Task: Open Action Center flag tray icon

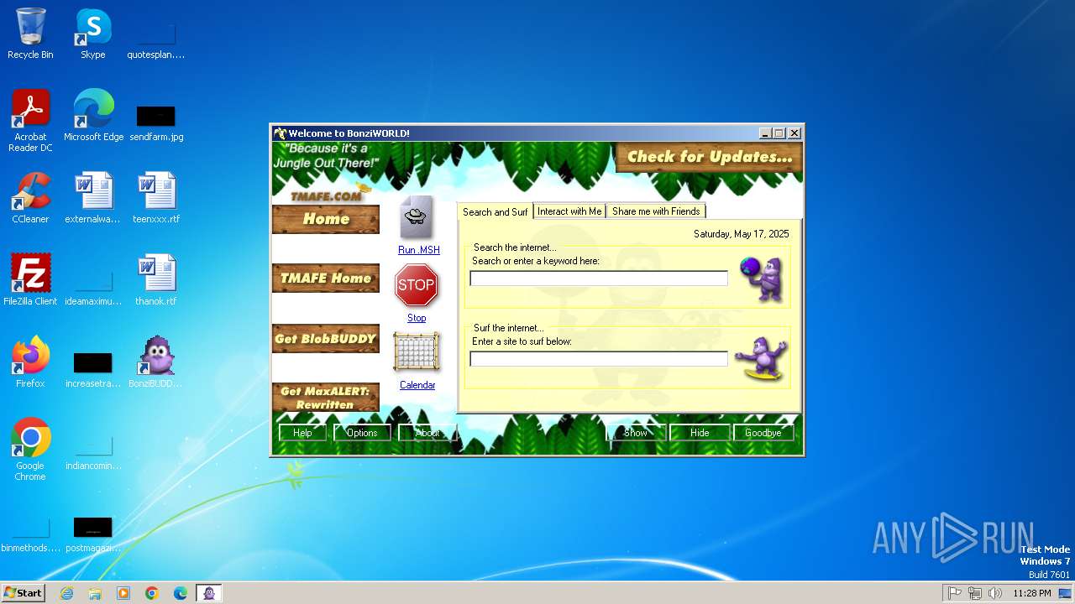Action: [x=954, y=593]
